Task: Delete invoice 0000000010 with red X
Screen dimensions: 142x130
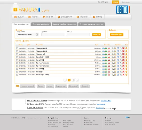Action: pyautogui.click(x=123, y=69)
